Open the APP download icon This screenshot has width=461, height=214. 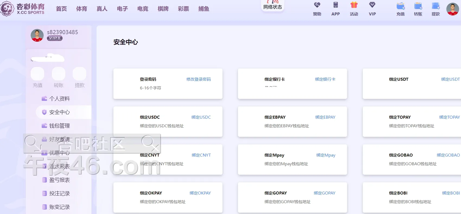pyautogui.click(x=335, y=5)
